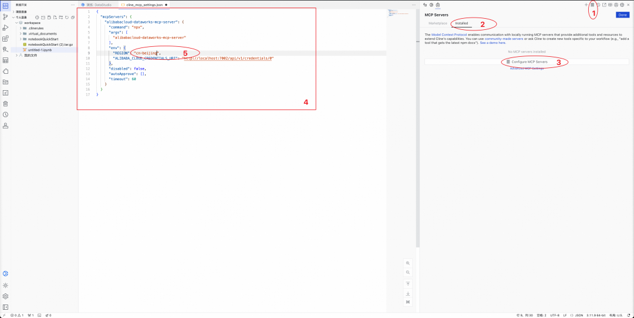
Task: Open Cline settings gear in panel header
Action: point(622,5)
